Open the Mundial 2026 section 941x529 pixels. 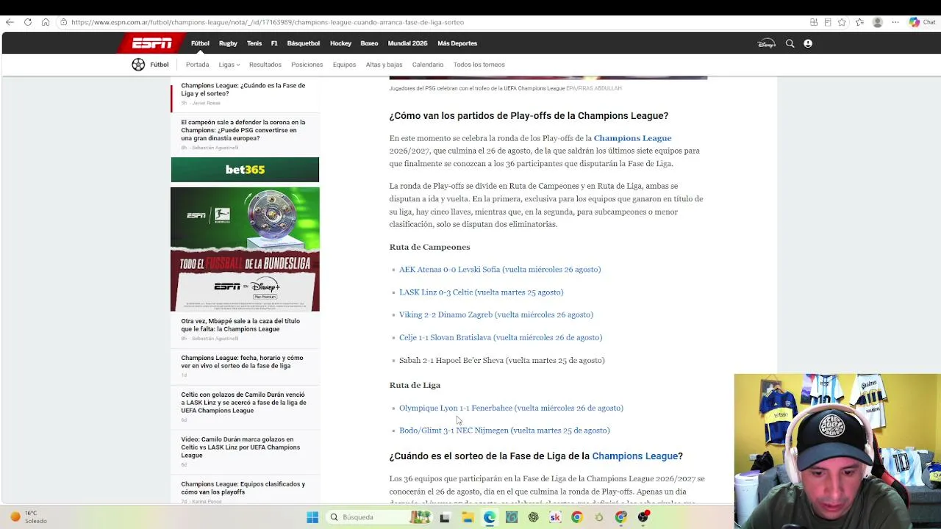(407, 43)
